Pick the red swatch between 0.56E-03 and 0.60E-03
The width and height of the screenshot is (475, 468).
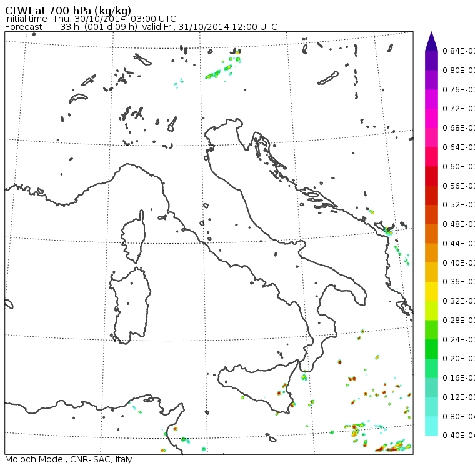tap(431, 176)
